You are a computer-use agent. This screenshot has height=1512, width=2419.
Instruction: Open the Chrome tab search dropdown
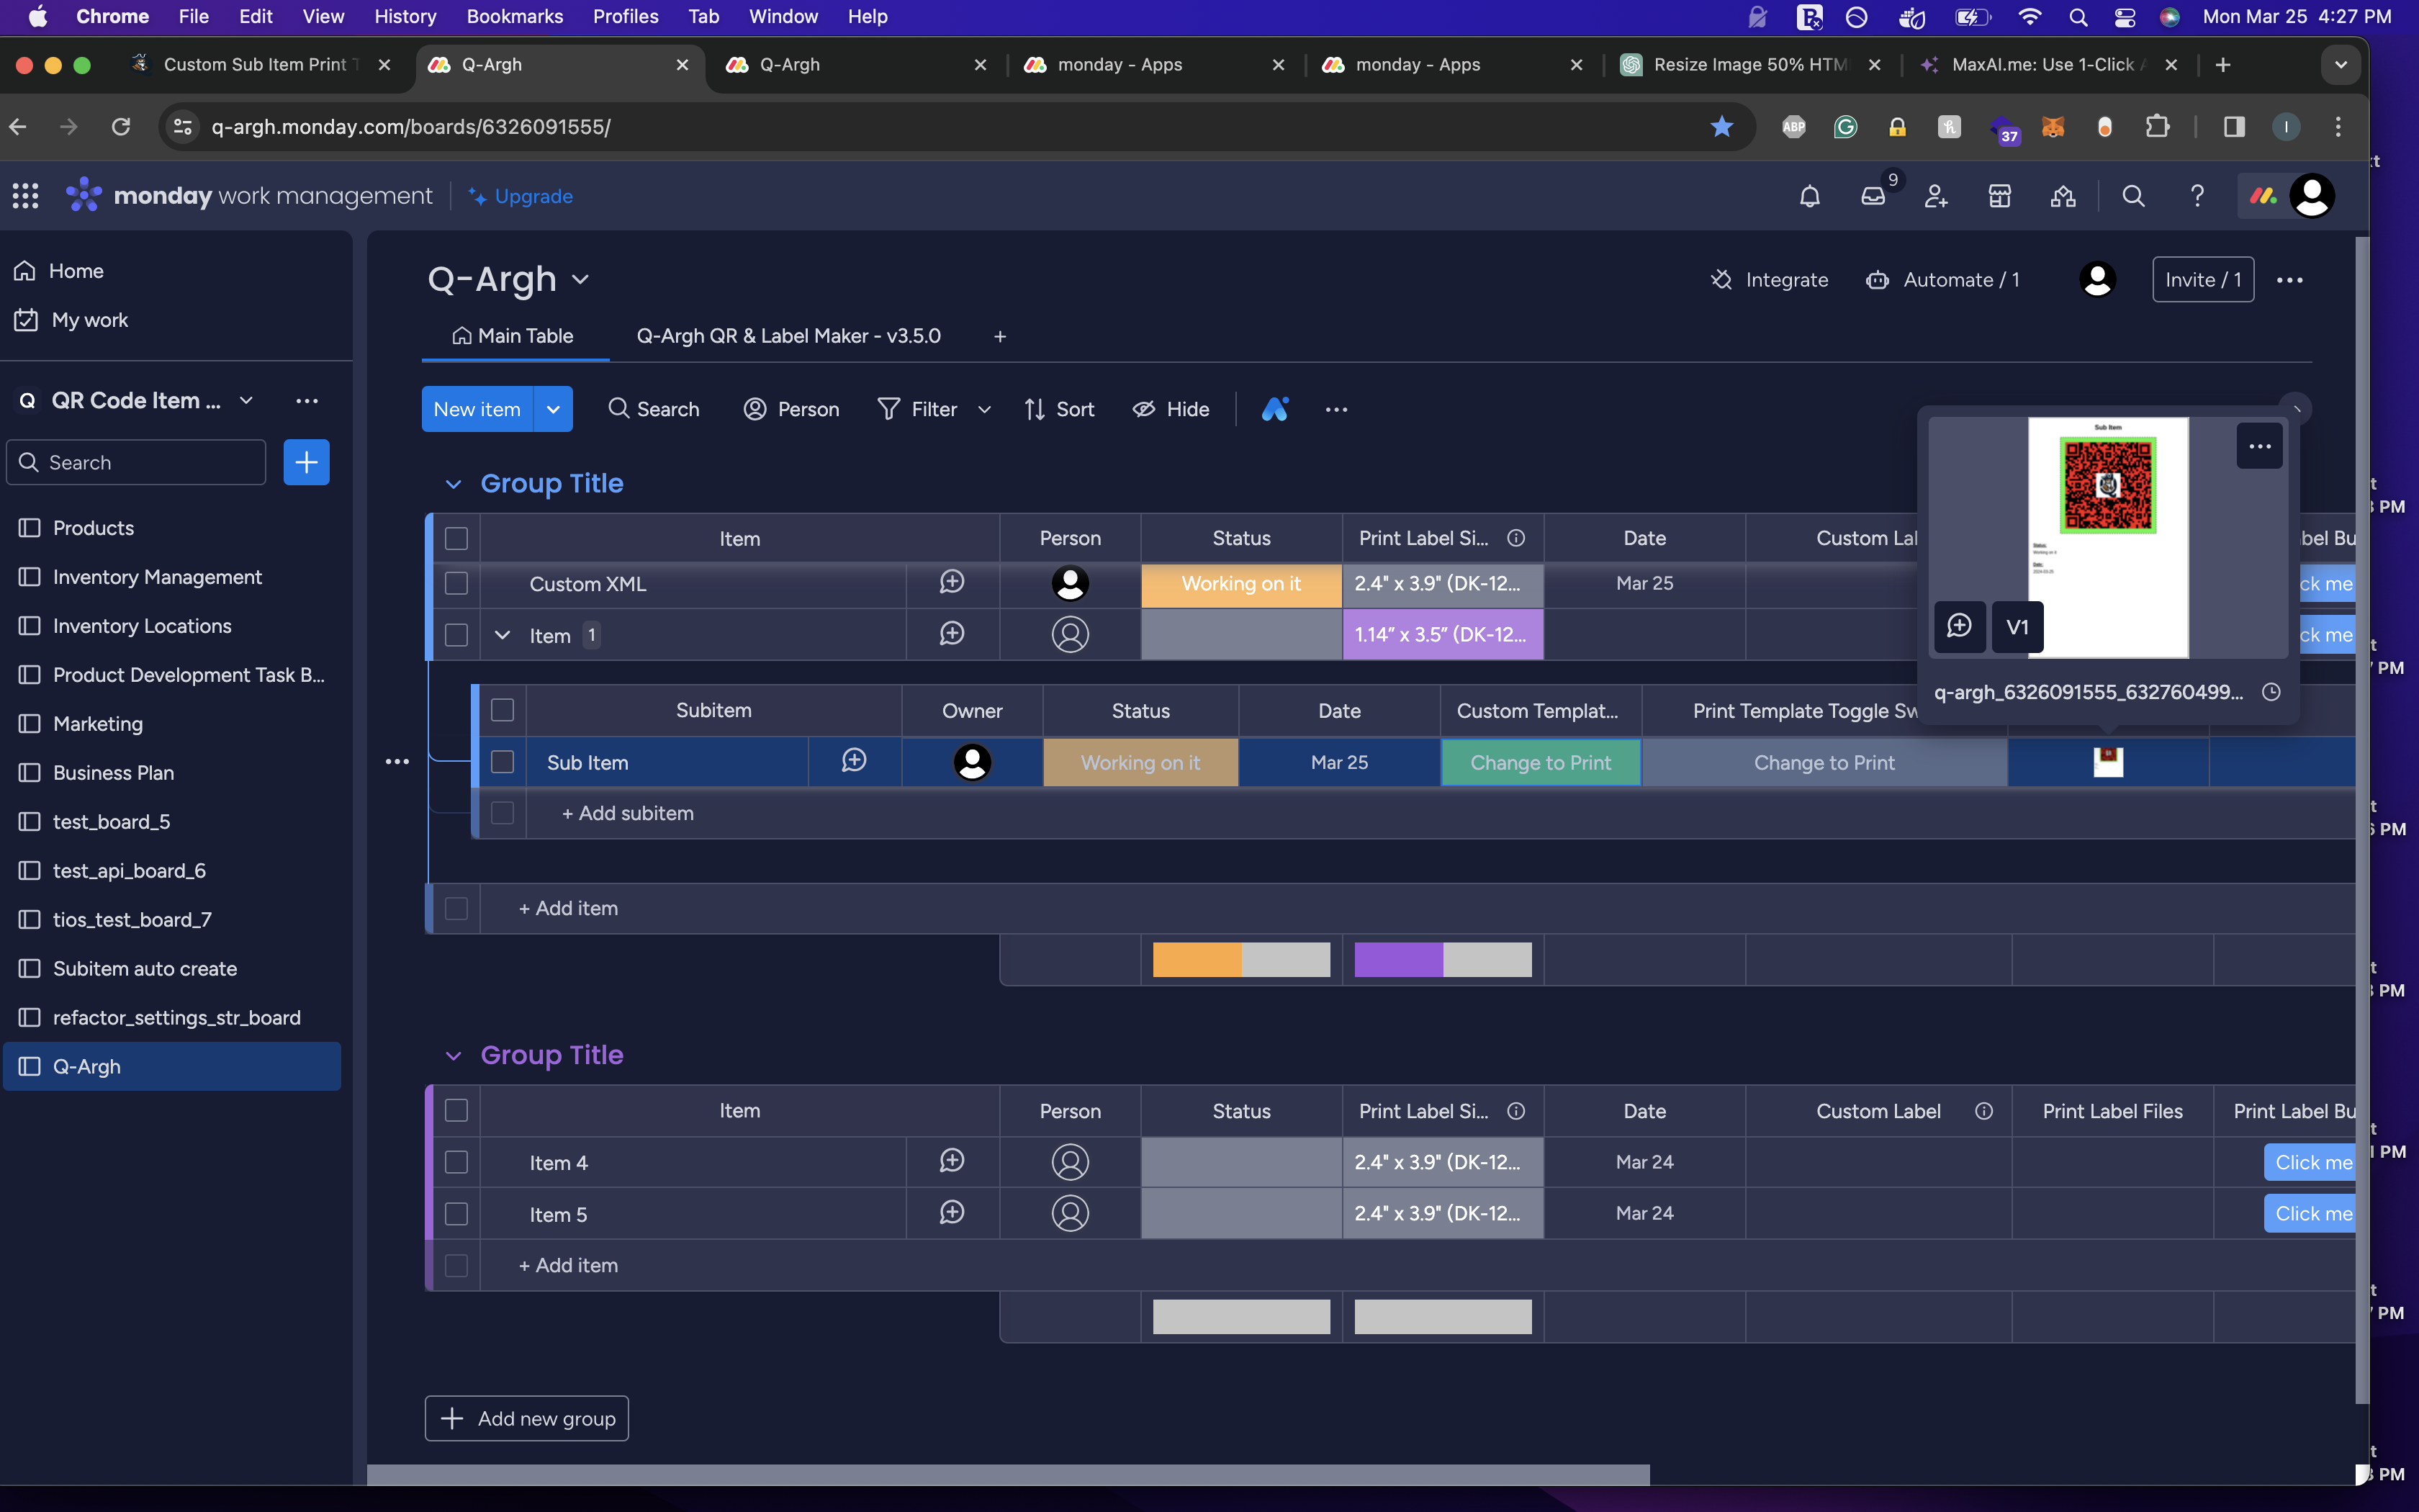2340,65
